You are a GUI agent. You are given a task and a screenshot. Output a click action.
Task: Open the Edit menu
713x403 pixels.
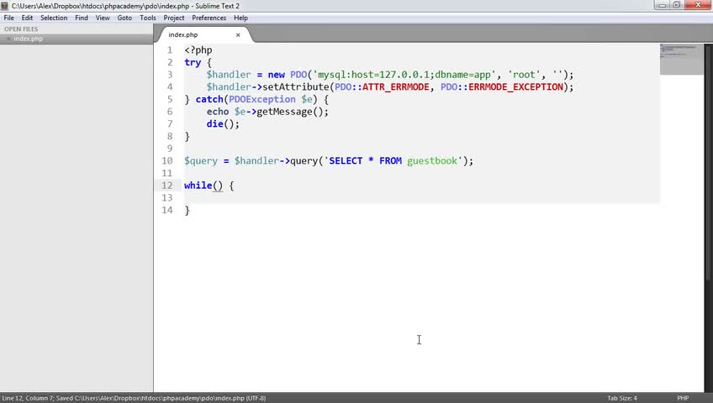(x=27, y=18)
